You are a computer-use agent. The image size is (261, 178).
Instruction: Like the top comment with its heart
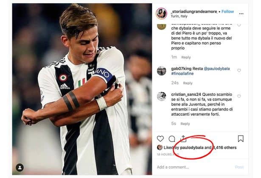coord(239,25)
